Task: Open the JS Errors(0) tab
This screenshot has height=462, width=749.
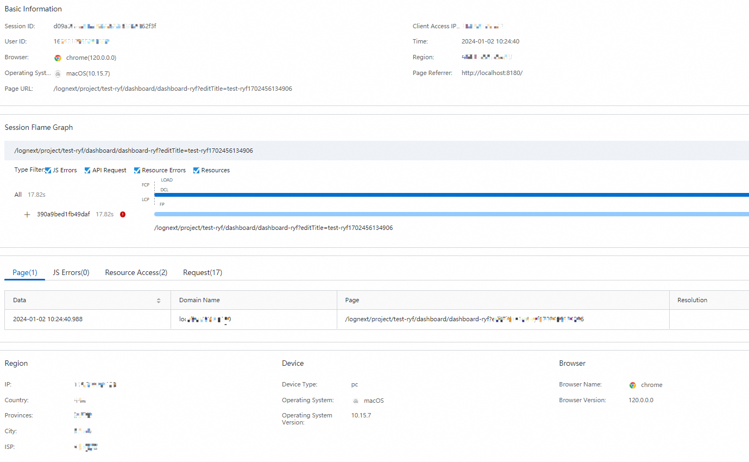Action: pos(71,273)
